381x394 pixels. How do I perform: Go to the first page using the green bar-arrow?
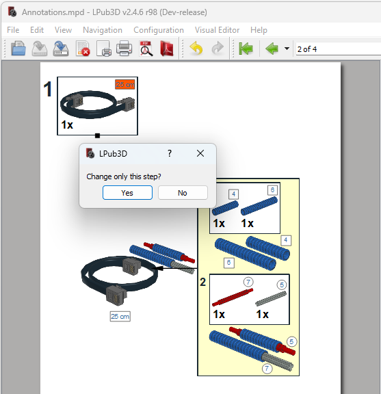pyautogui.click(x=246, y=49)
